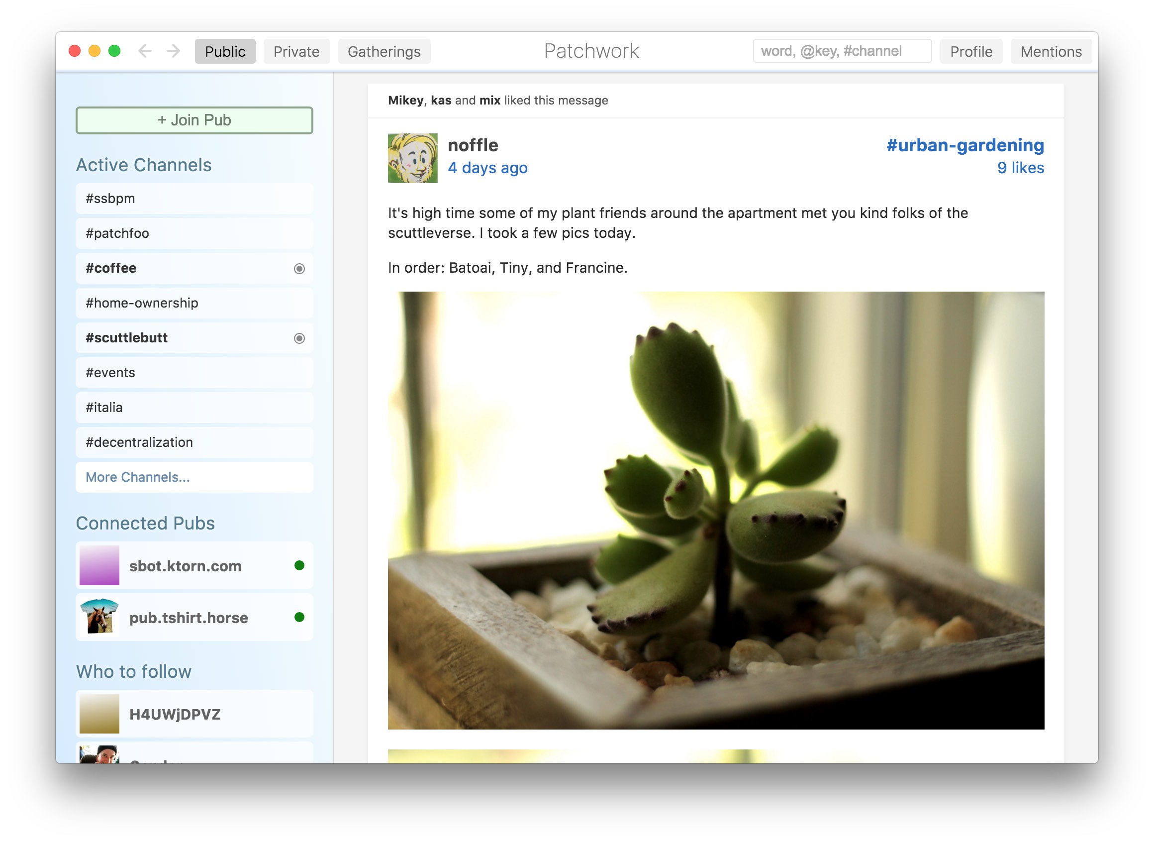The image size is (1154, 843).
Task: Click the + Join Pub button
Action: (x=193, y=120)
